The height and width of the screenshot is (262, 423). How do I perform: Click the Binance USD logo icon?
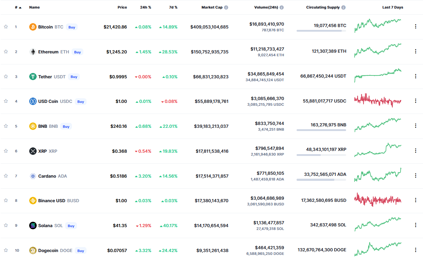pos(33,200)
